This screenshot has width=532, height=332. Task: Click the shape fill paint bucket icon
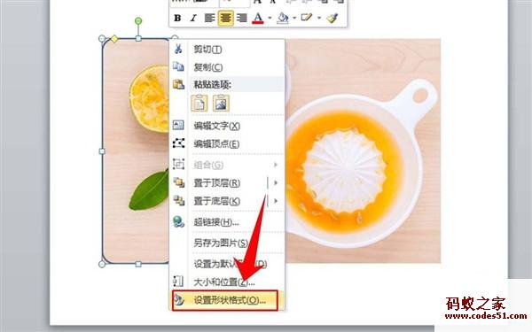coord(282,18)
